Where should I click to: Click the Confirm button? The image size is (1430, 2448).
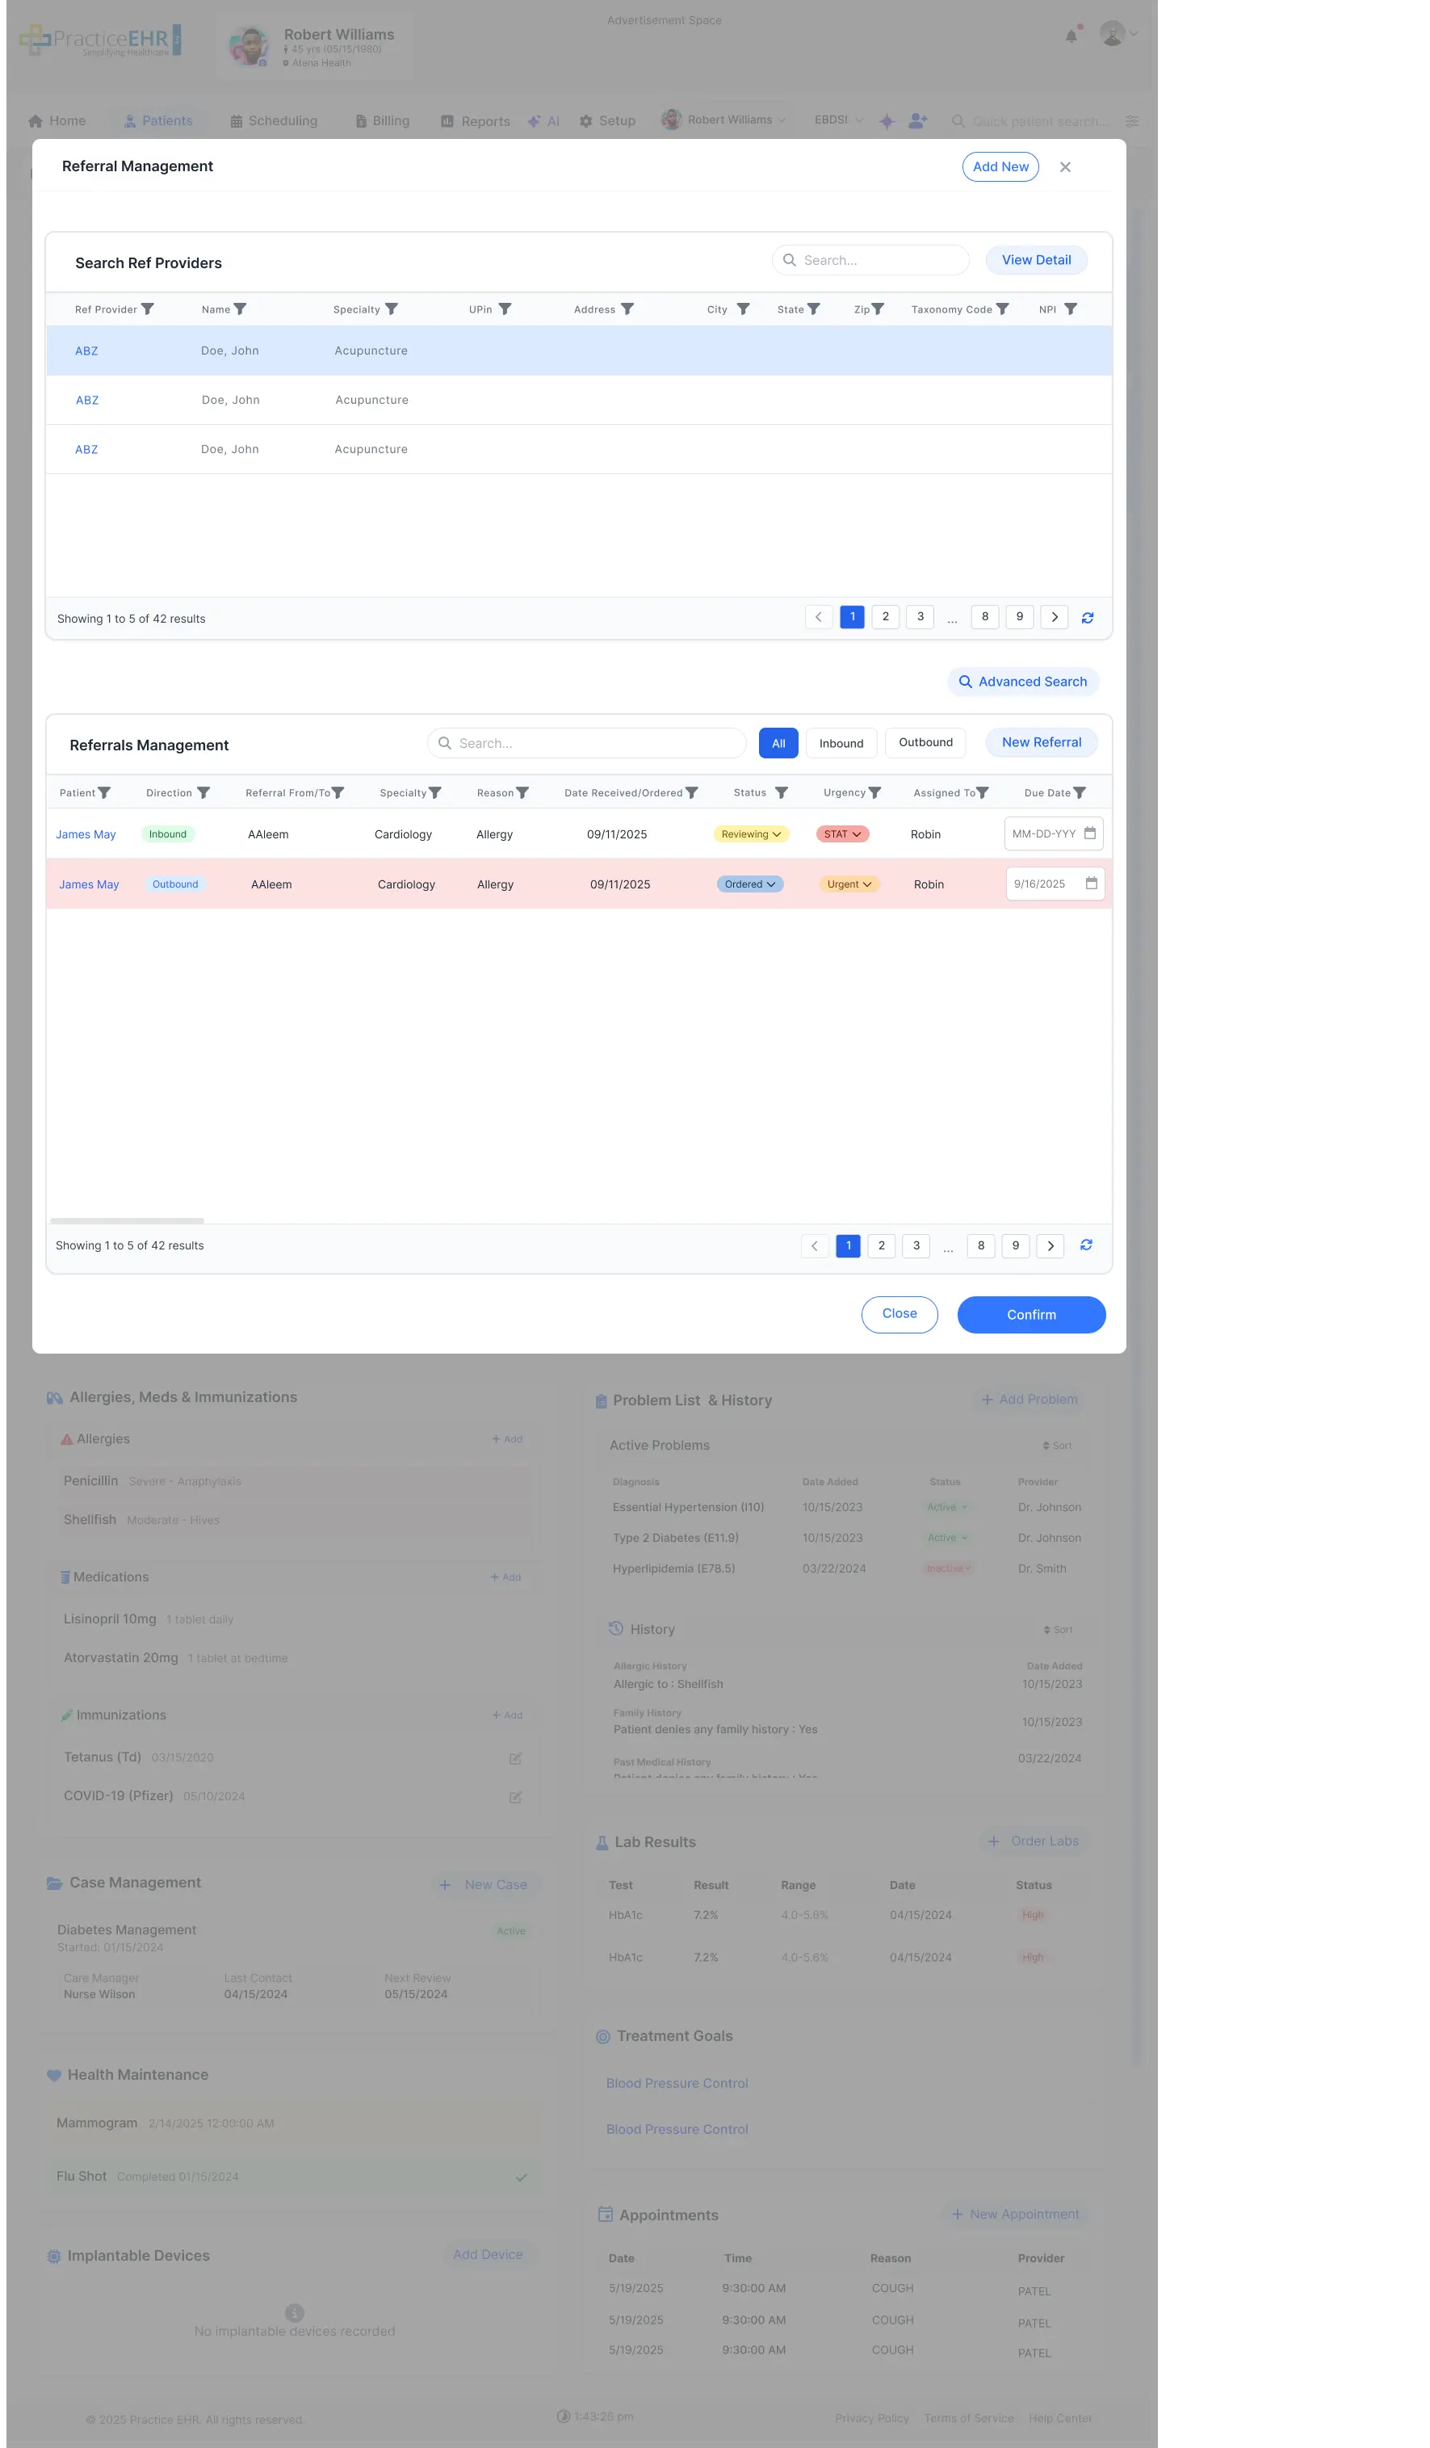(x=1031, y=1314)
